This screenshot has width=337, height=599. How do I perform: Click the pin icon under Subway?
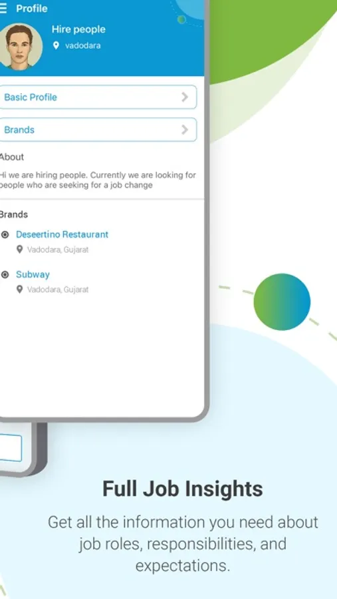pyautogui.click(x=20, y=290)
